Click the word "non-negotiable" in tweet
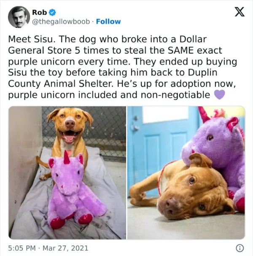 (x=175, y=95)
